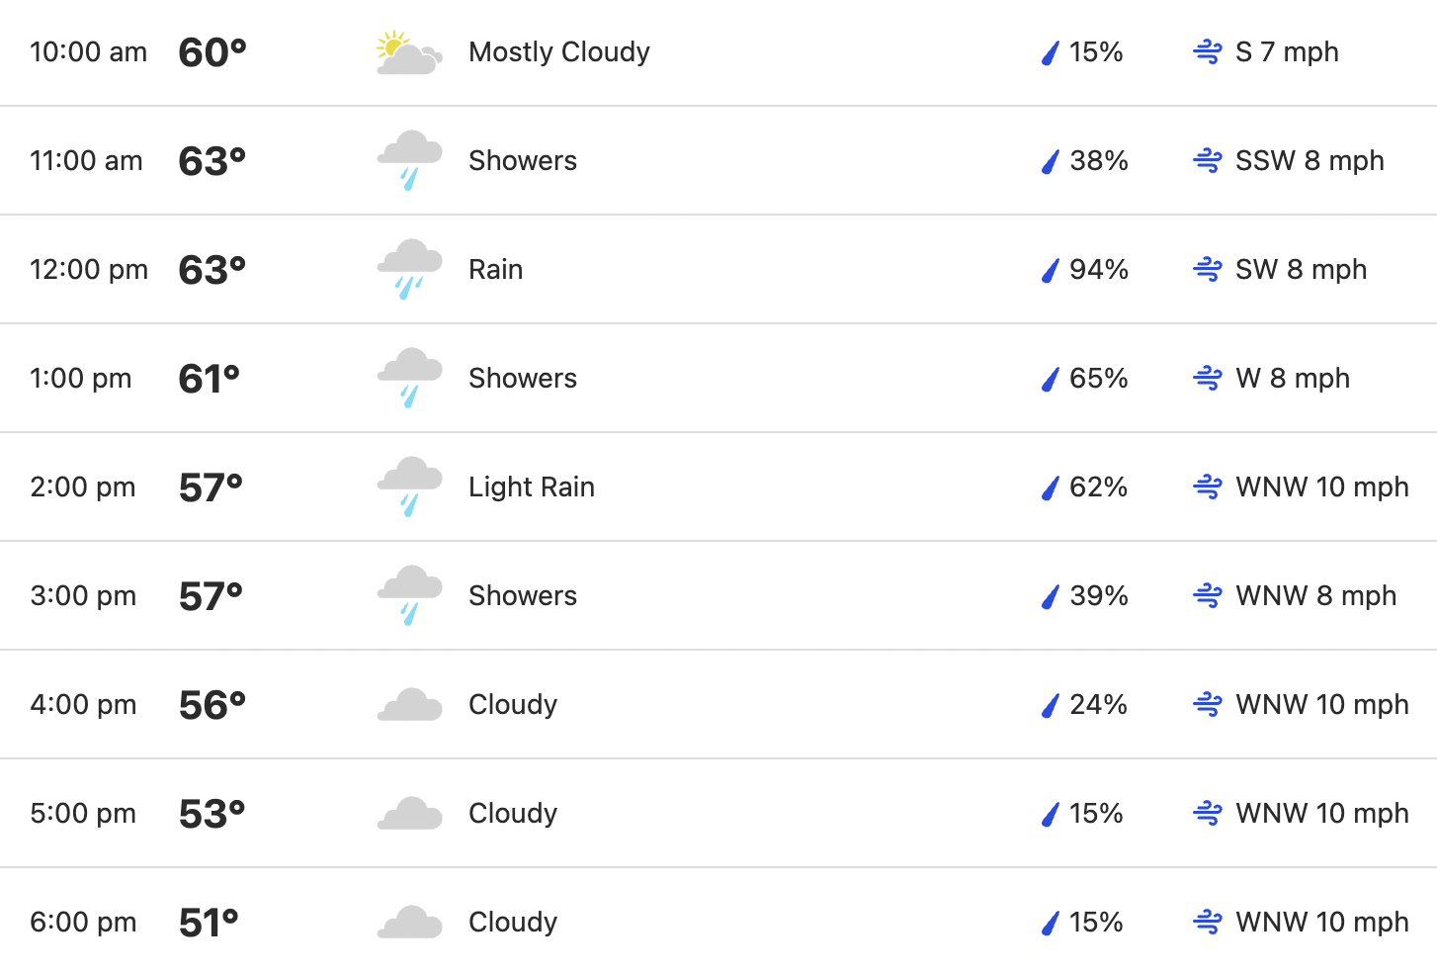
Task: Click the wind icon beside SW 8 mph
Action: [x=1208, y=269]
